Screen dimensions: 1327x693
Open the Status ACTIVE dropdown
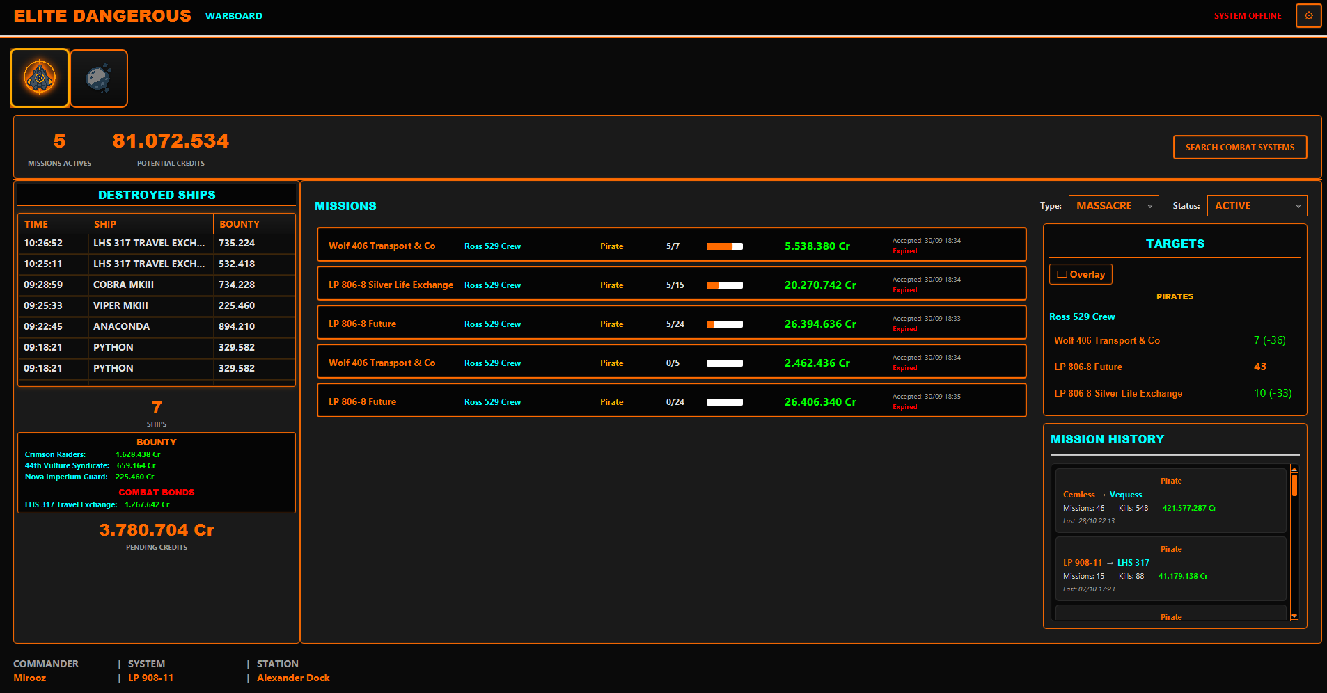point(1257,206)
